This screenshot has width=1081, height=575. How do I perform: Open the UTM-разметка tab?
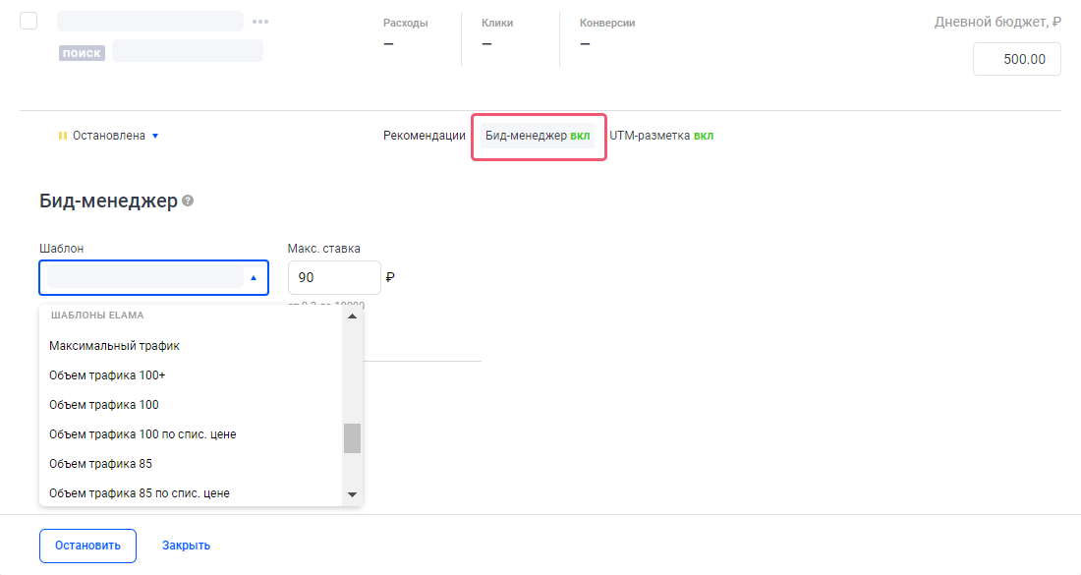coord(660,136)
